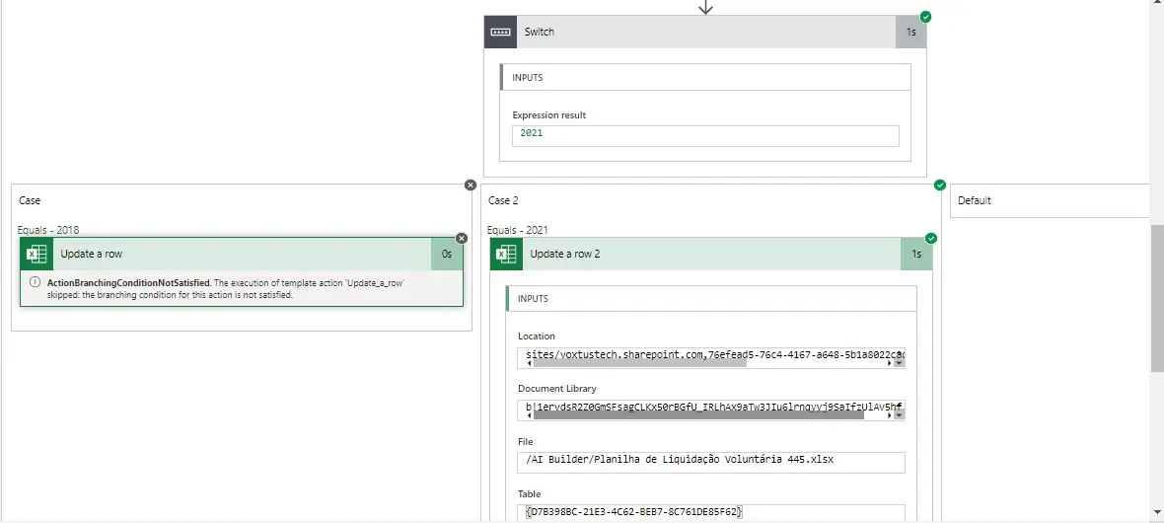The image size is (1164, 523).
Task: Click the skipped status icon on Update a row
Action: (x=462, y=238)
